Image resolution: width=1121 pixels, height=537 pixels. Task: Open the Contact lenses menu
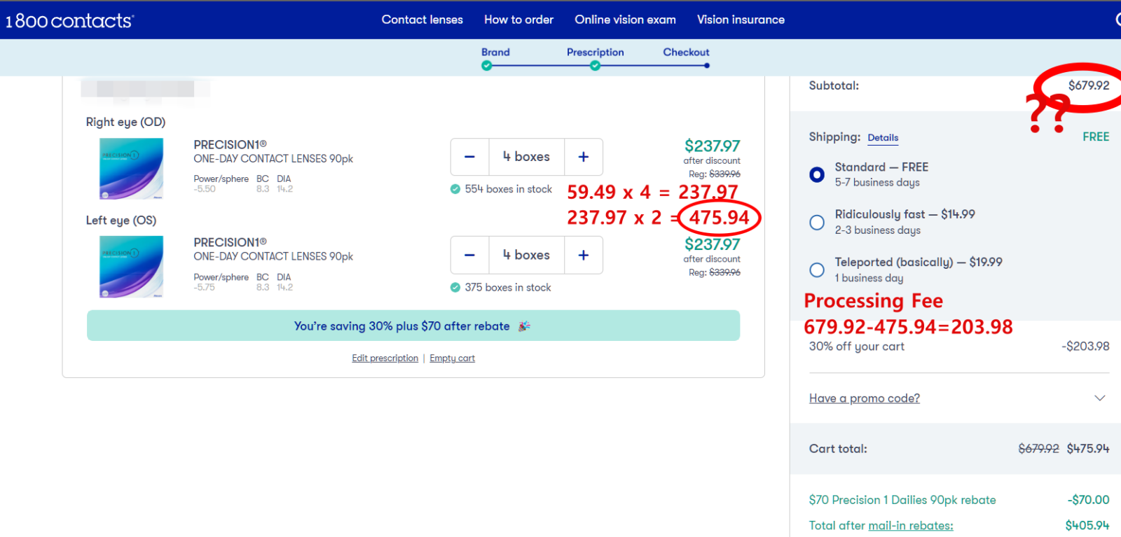pyautogui.click(x=422, y=20)
